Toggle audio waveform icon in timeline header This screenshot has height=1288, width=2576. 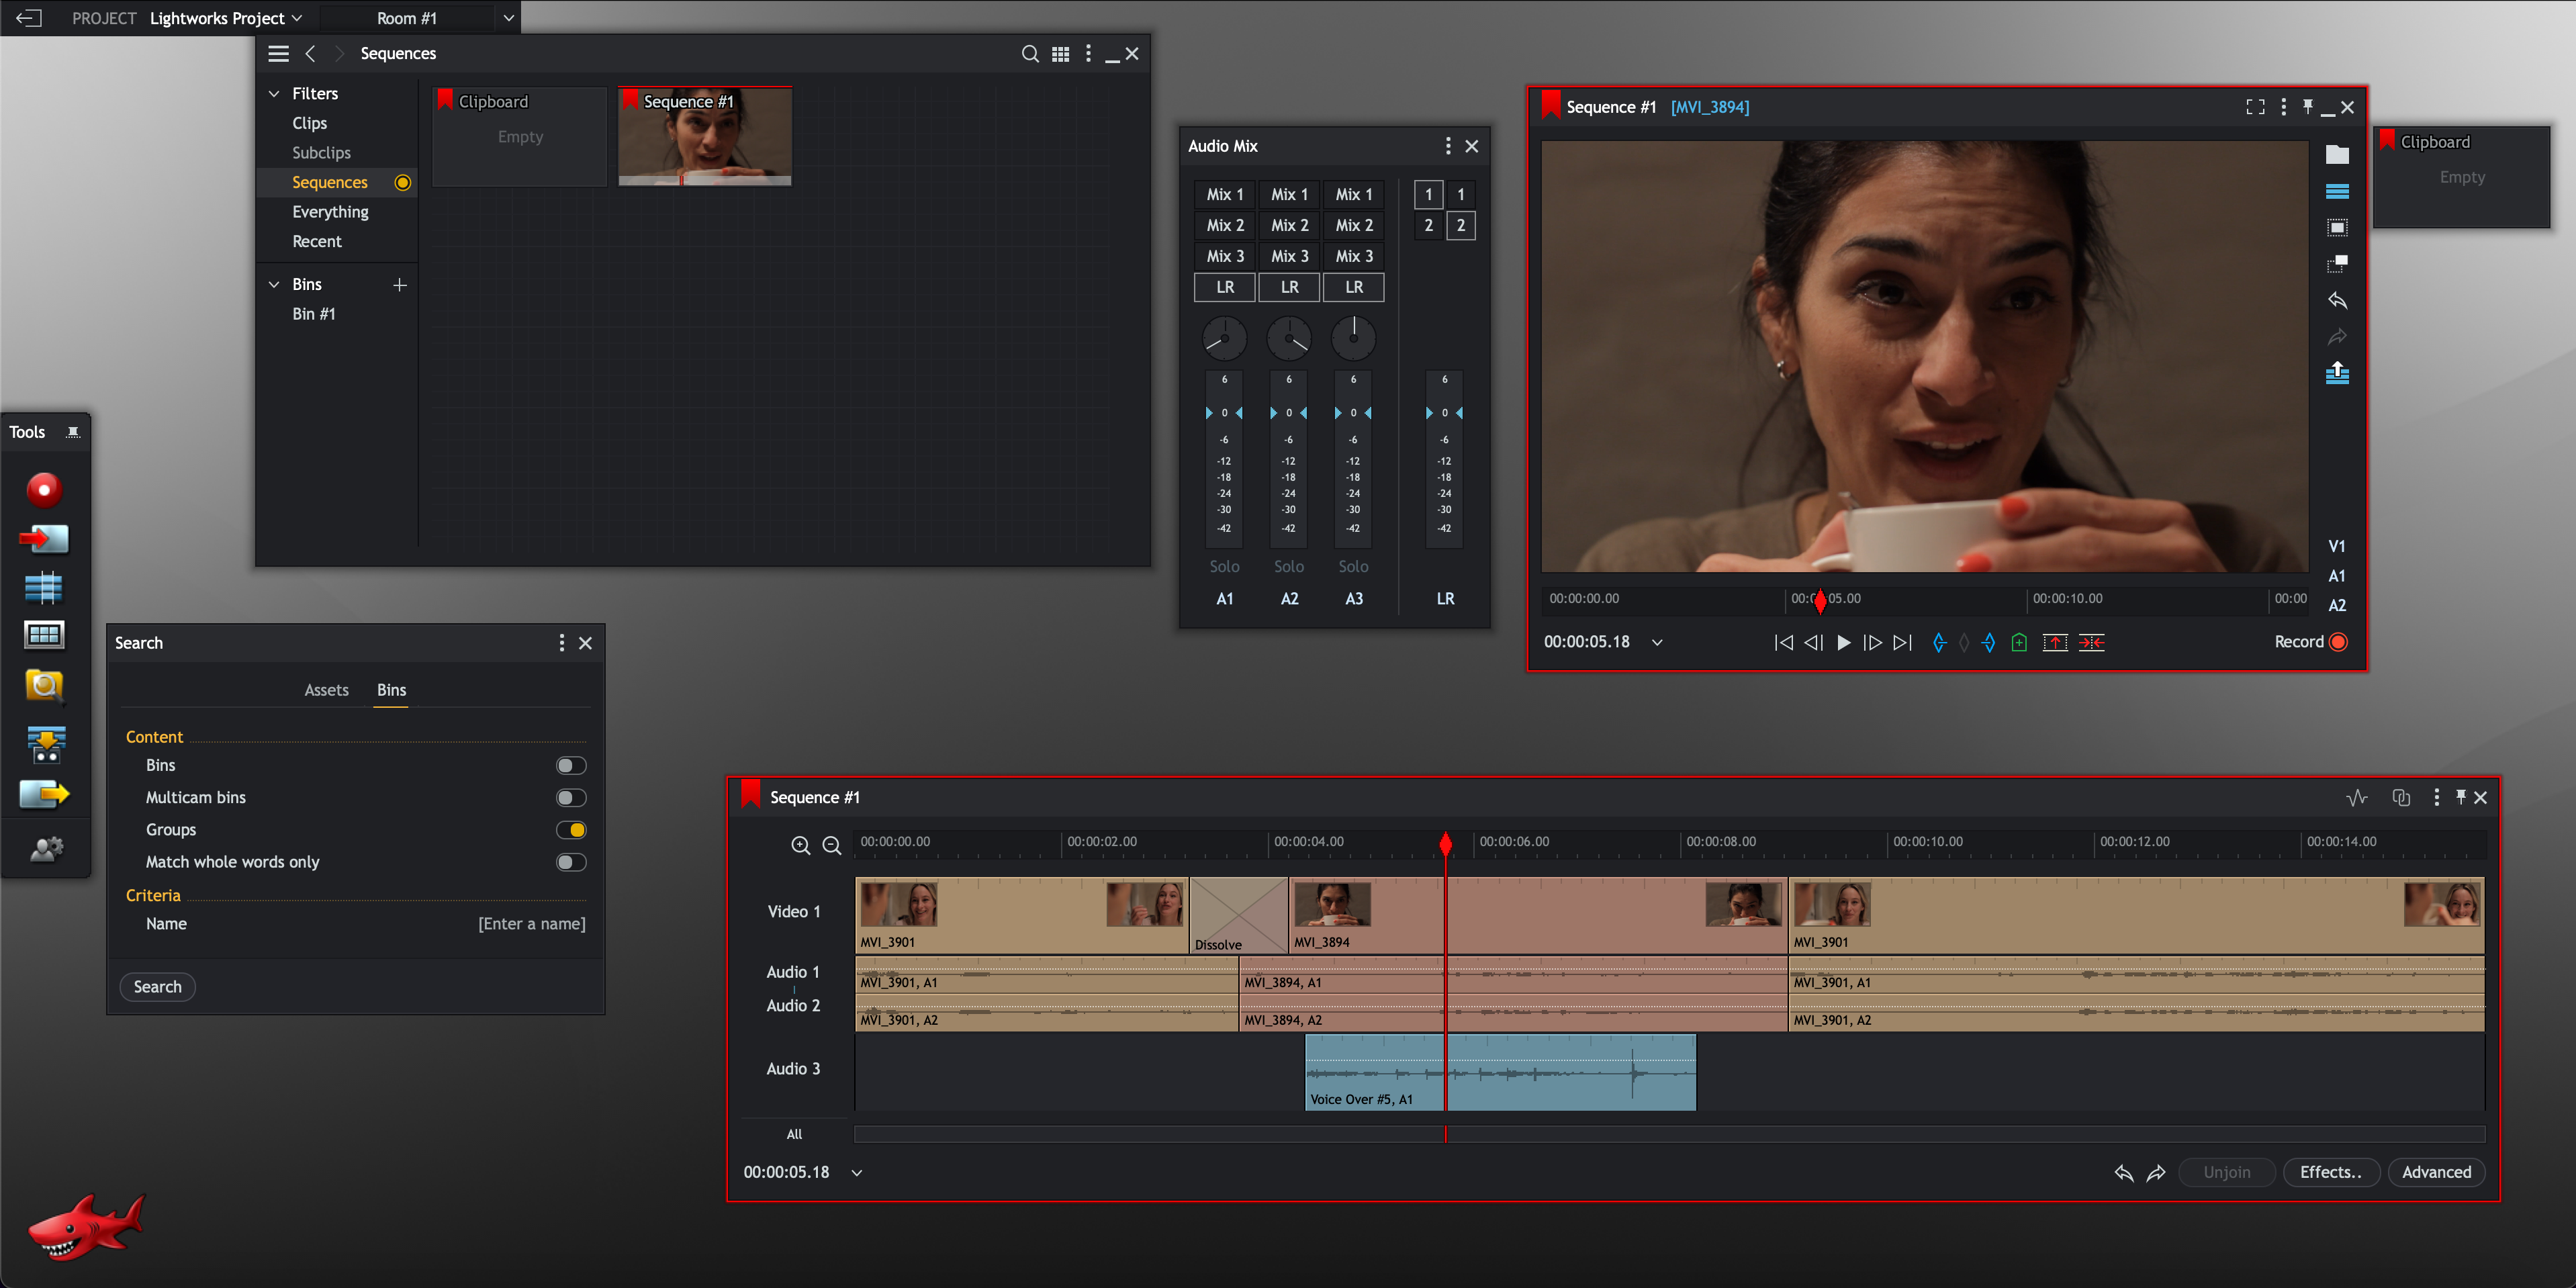[2356, 797]
